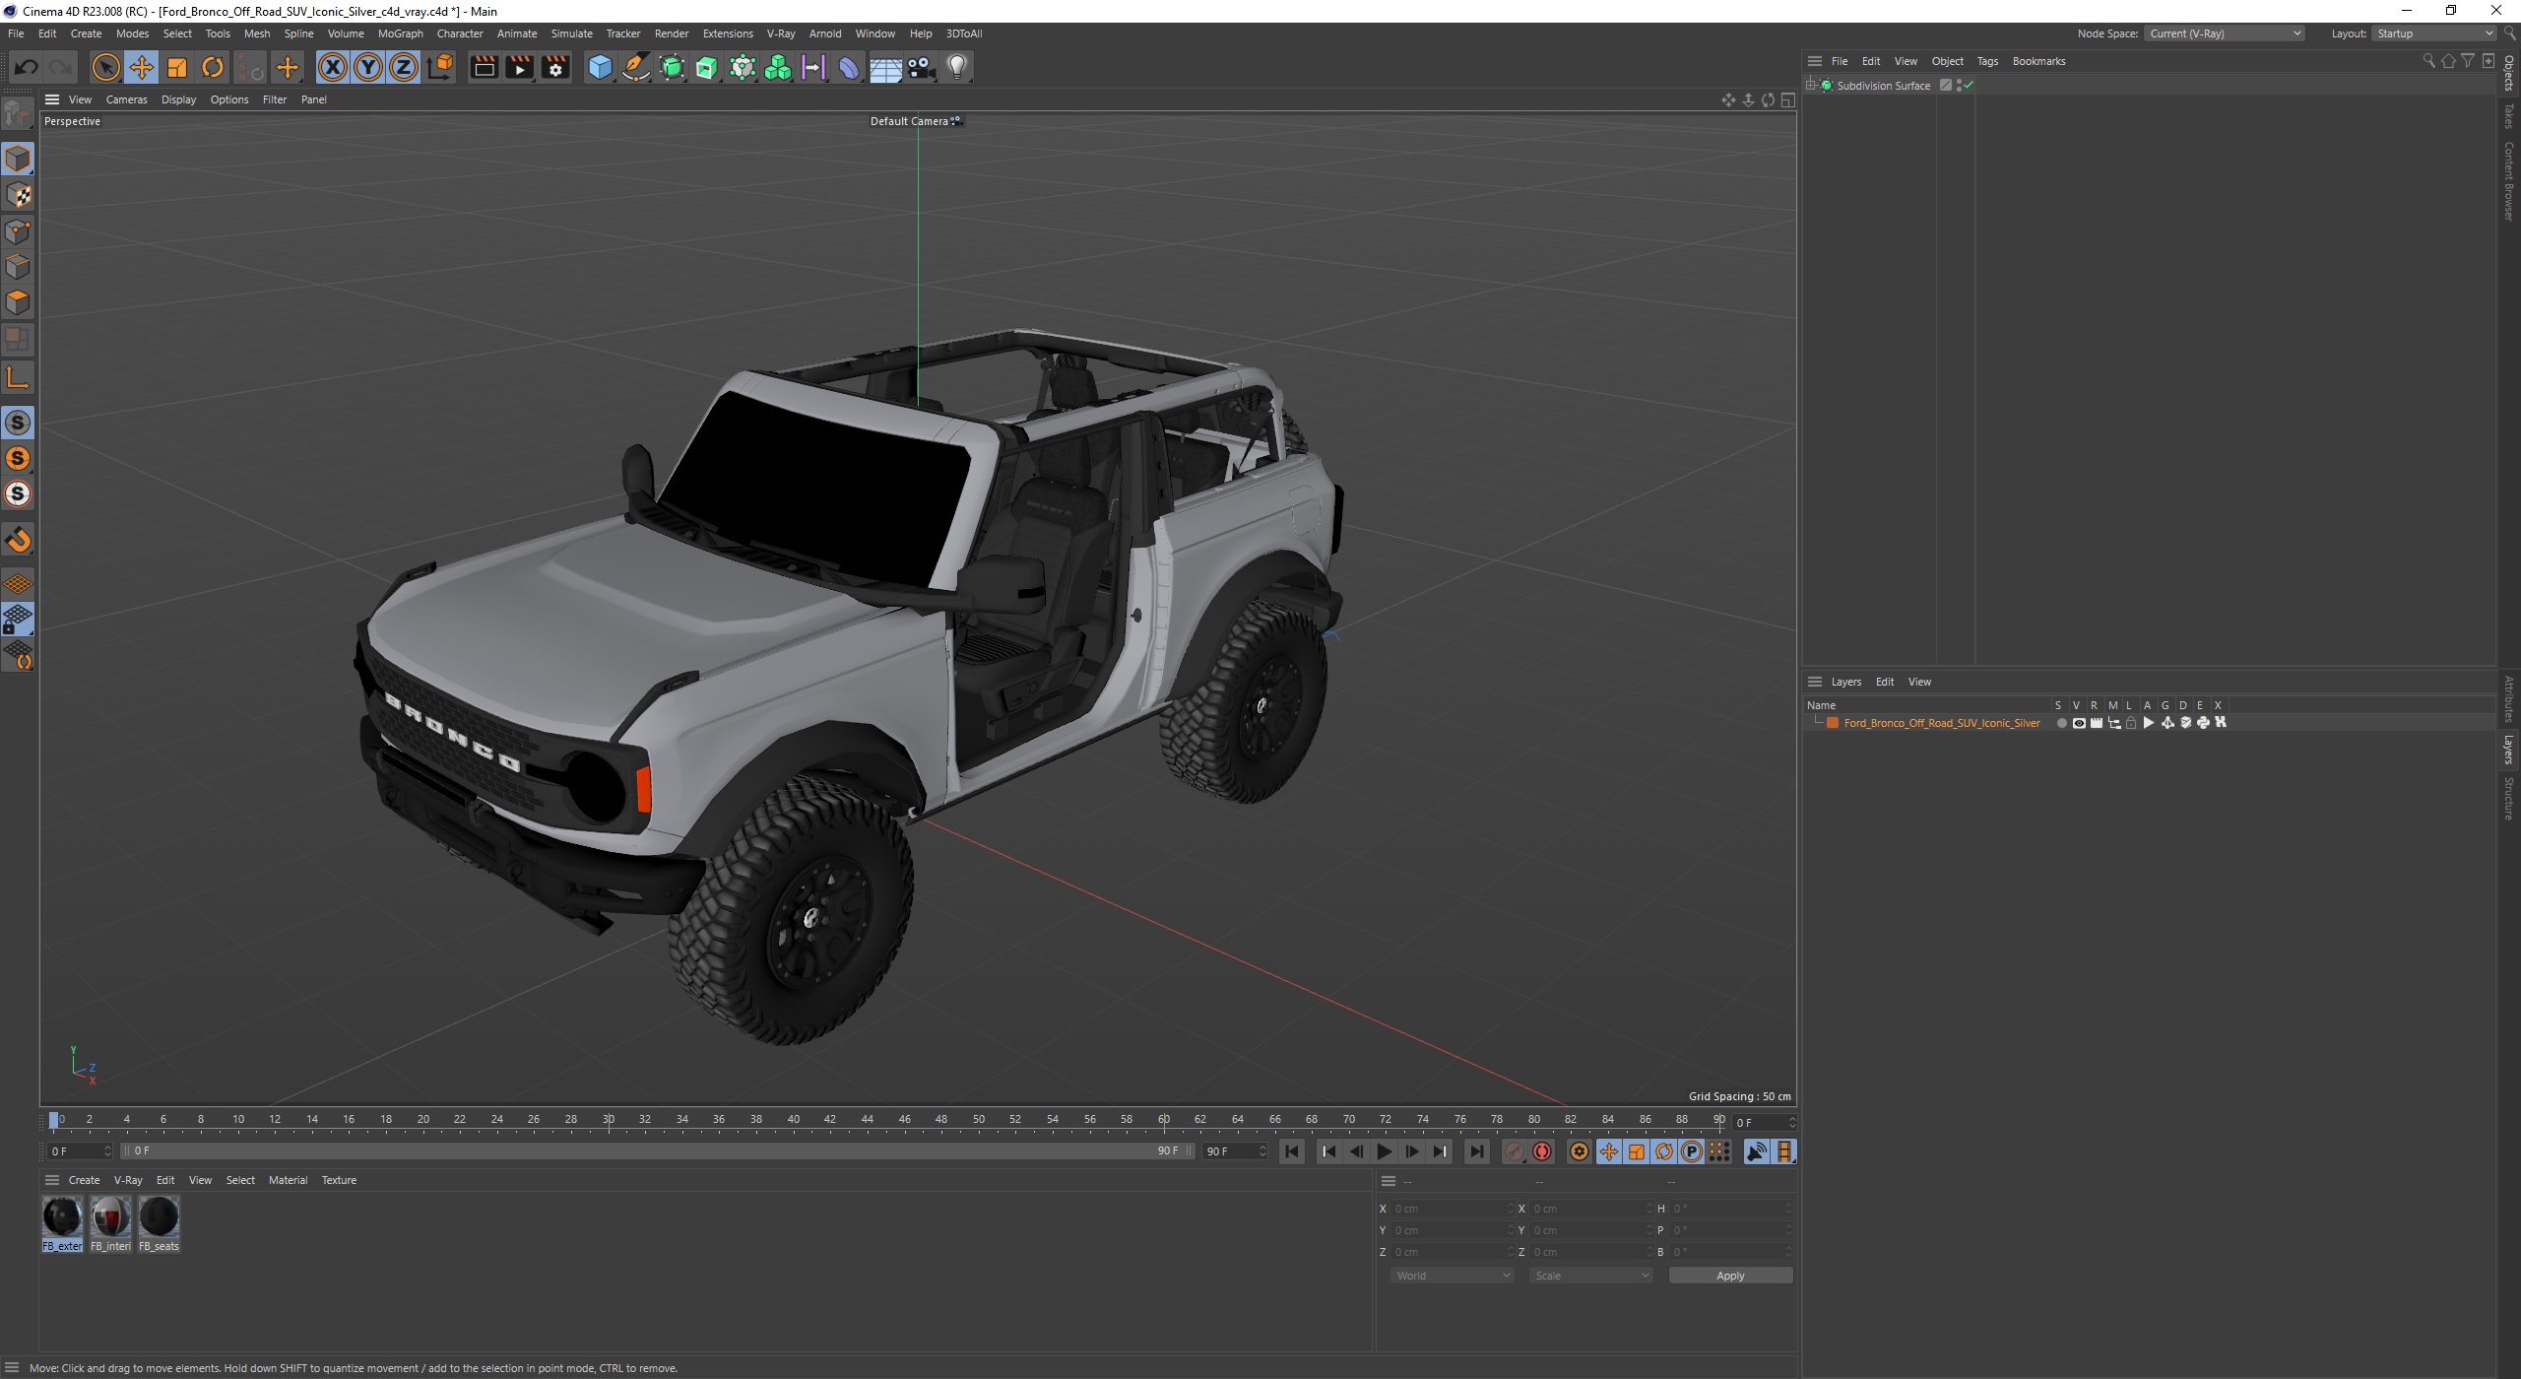
Task: Add a Light object
Action: click(957, 67)
